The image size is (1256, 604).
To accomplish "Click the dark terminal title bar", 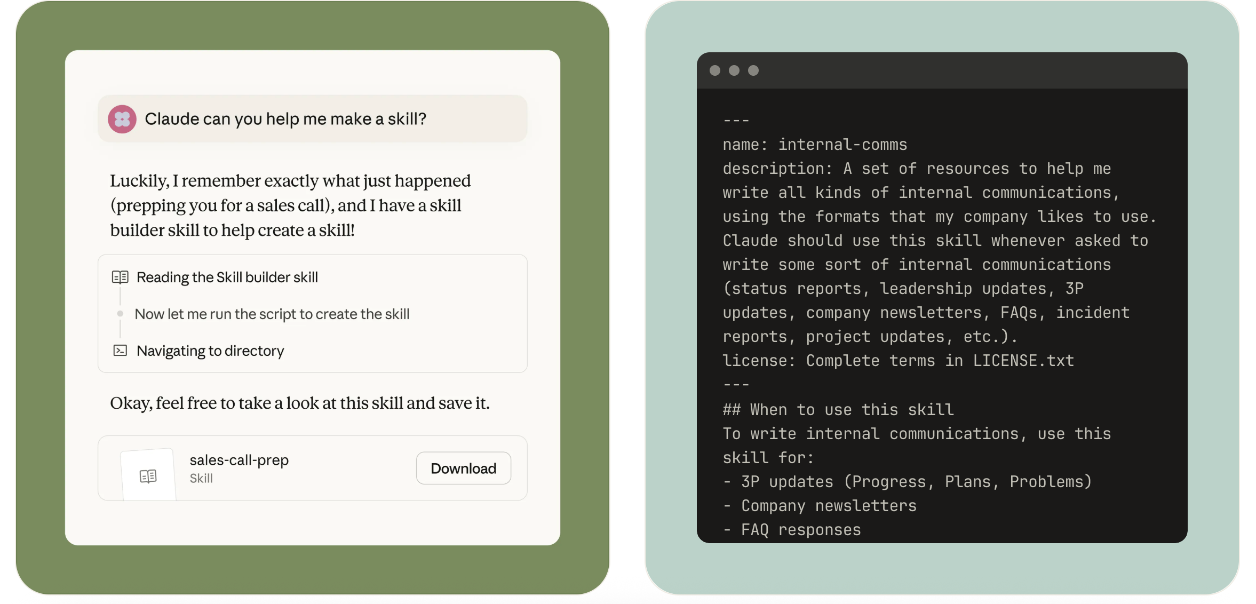I will [960, 70].
